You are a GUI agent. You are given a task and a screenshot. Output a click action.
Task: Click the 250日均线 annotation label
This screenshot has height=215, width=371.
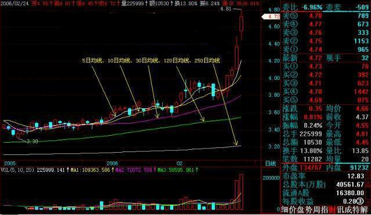click(x=207, y=61)
